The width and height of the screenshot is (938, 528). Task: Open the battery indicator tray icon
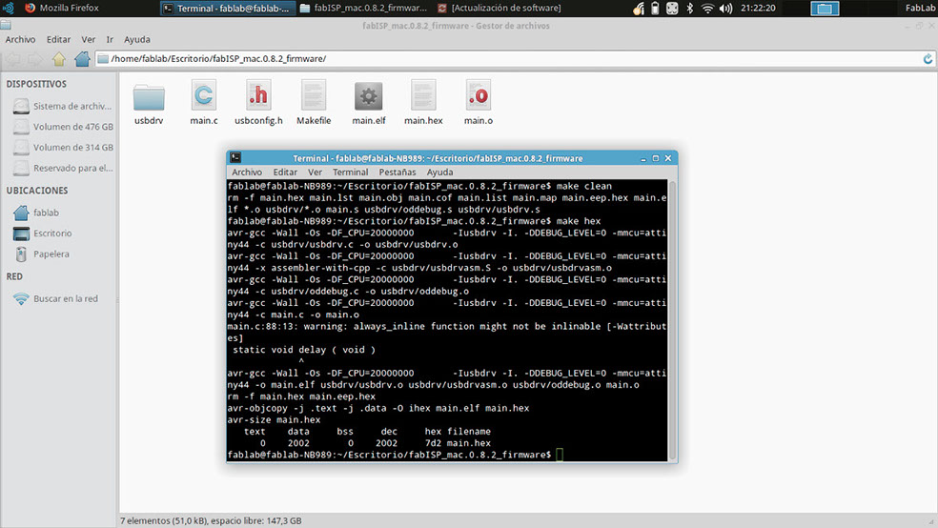click(655, 9)
